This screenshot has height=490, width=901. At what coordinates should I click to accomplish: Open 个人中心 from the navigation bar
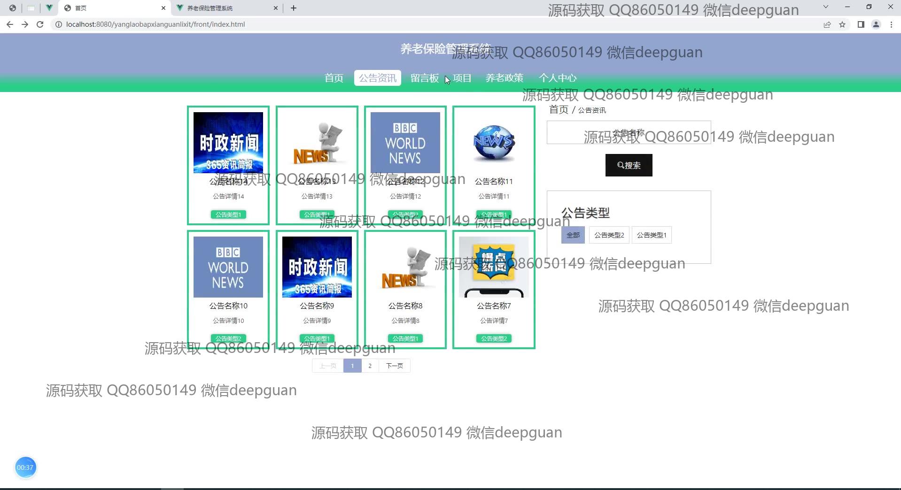pos(557,78)
